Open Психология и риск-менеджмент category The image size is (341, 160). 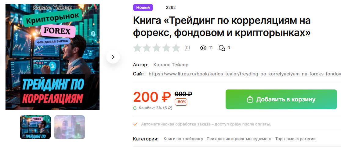[x=239, y=139]
